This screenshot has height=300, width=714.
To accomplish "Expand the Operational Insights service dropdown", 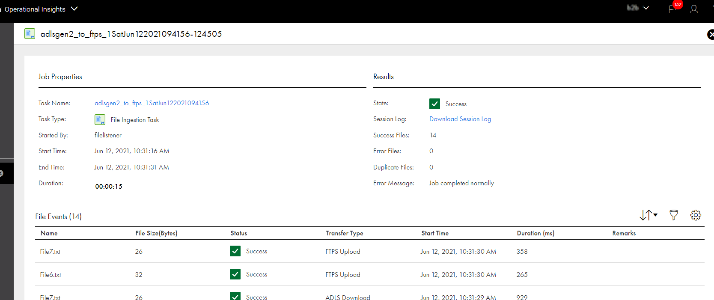I will [x=74, y=9].
